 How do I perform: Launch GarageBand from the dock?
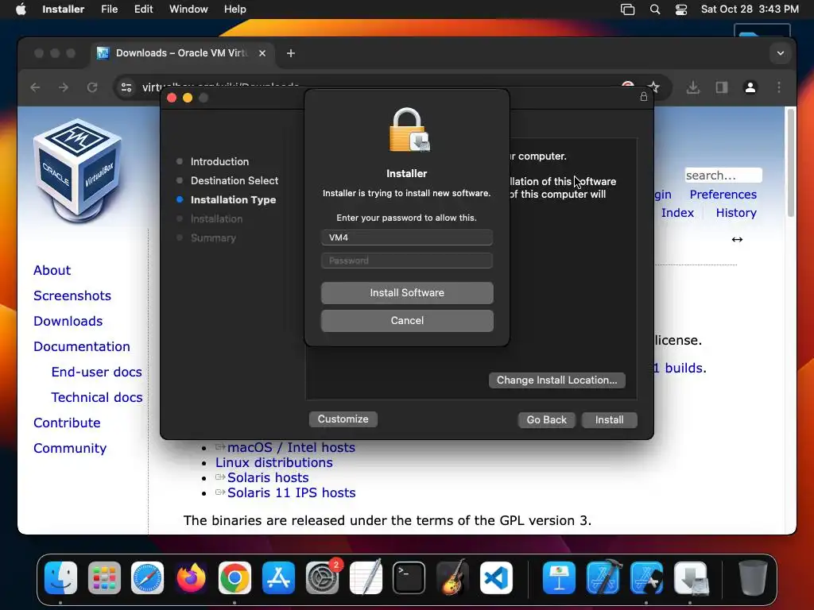(x=452, y=578)
